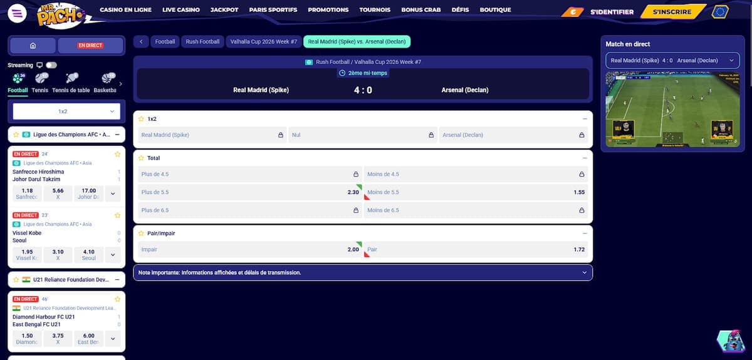Open the Tournois menu item
The width and height of the screenshot is (752, 360).
[375, 10]
